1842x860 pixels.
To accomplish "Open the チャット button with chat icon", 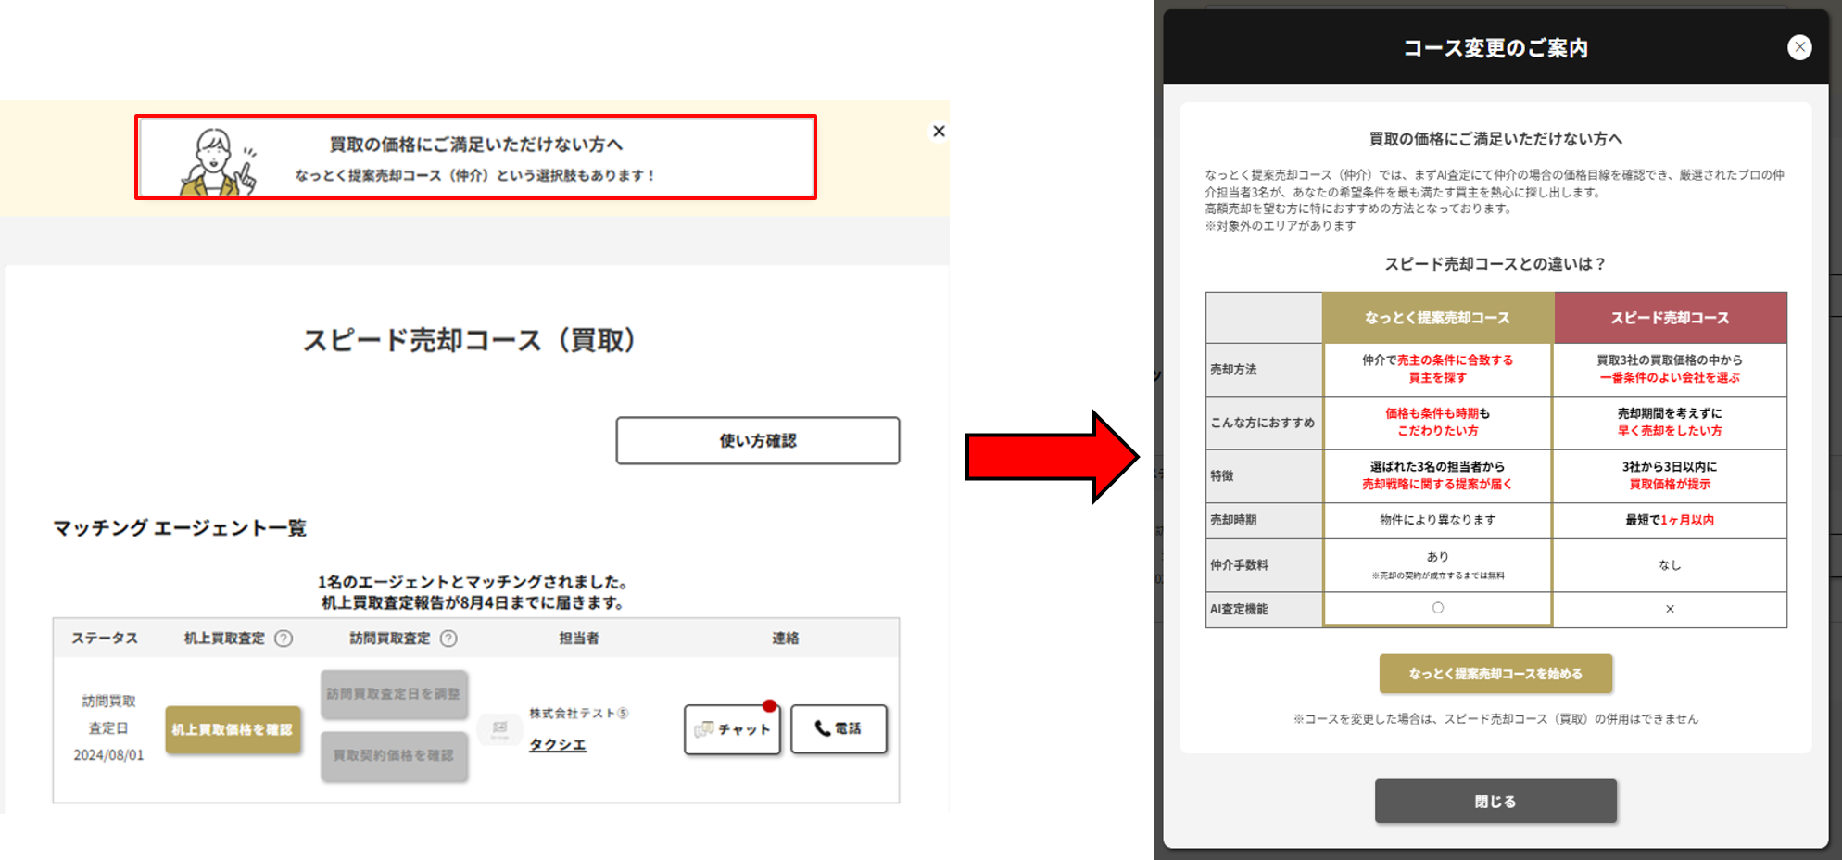I will point(732,729).
